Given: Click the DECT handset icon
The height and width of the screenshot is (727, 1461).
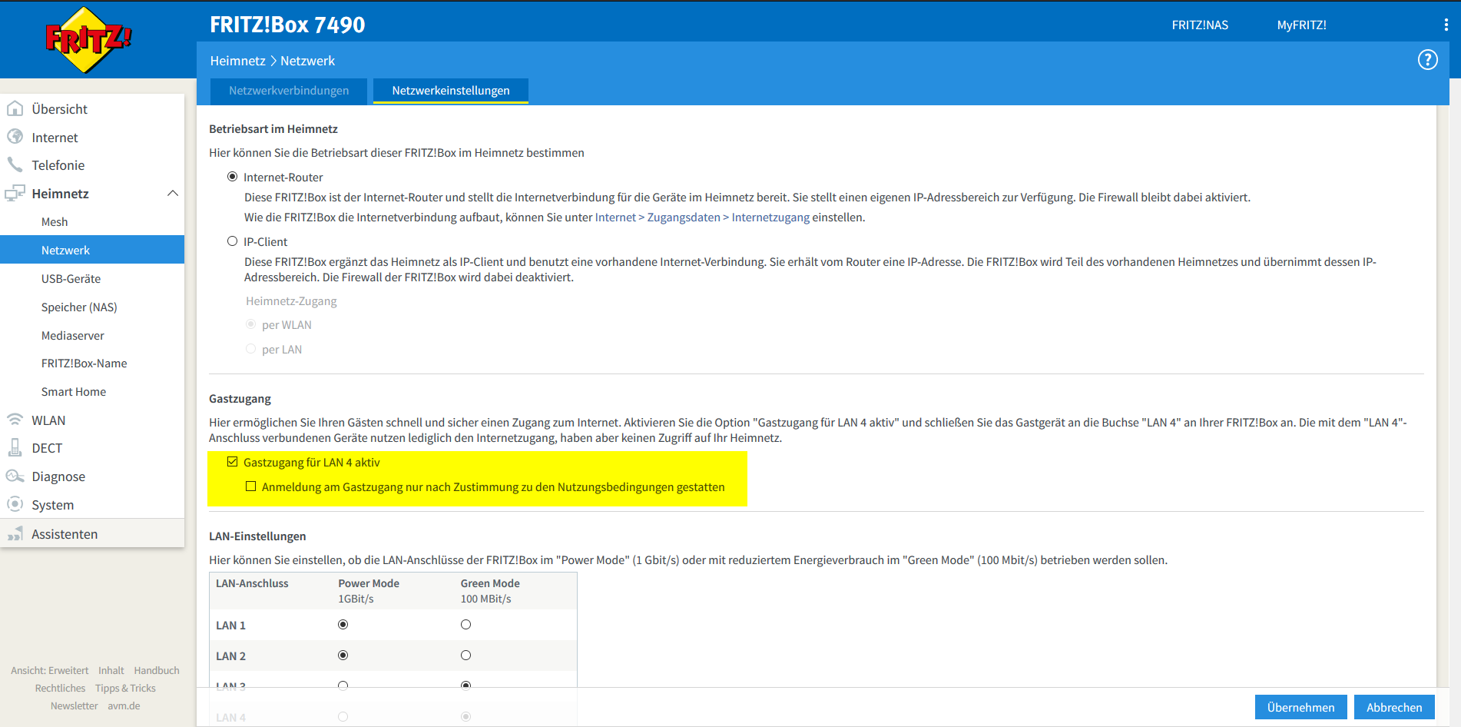Looking at the screenshot, I should click(15, 447).
